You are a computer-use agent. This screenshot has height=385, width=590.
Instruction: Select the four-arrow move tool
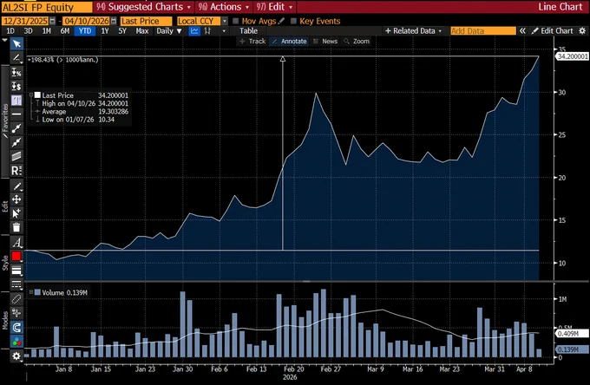(16, 199)
